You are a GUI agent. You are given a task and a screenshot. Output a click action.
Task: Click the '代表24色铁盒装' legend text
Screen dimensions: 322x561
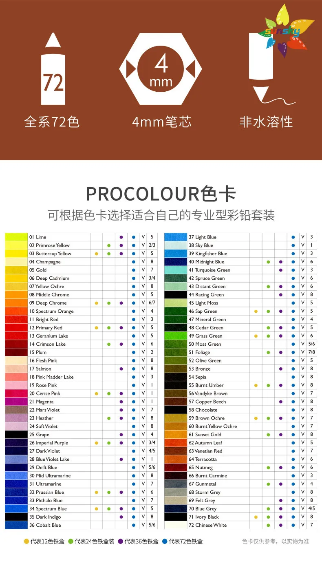pos(94,541)
